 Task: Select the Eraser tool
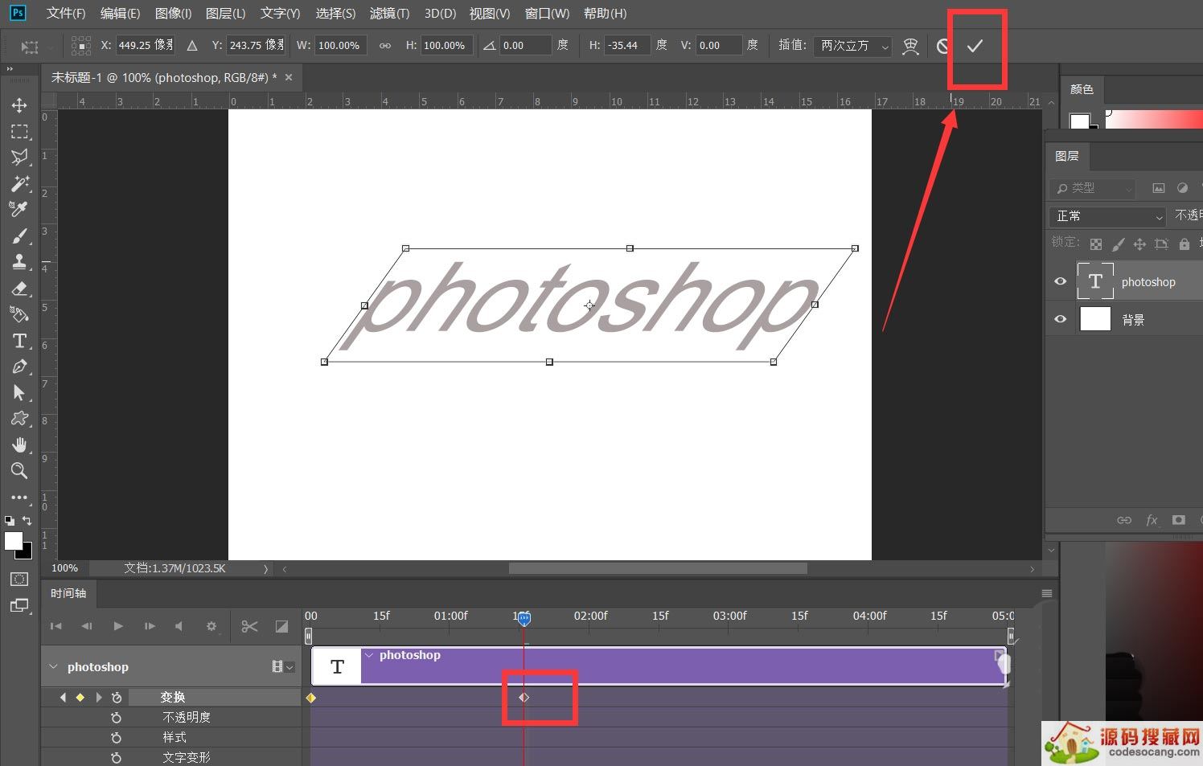coord(19,288)
